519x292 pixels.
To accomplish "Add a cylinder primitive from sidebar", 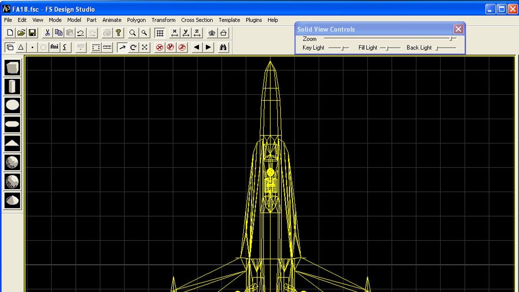I will [12, 87].
